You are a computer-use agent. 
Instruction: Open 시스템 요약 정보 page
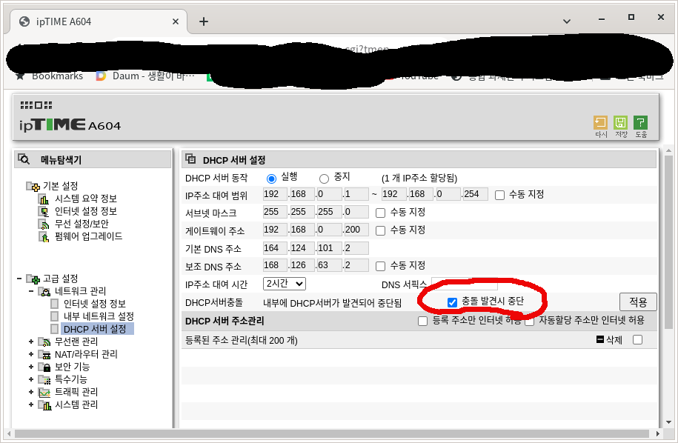coord(86,199)
